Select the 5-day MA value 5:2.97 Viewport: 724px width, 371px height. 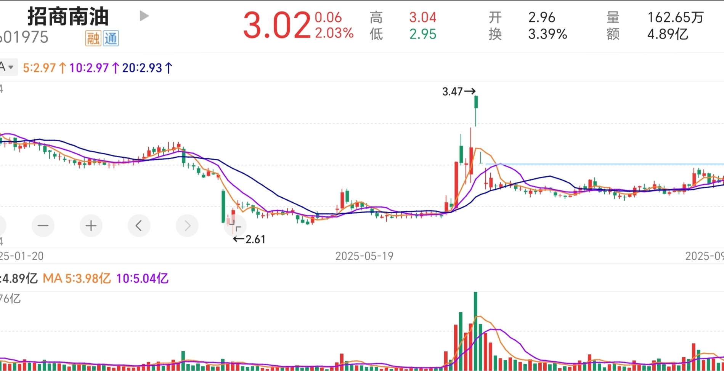tap(44, 68)
